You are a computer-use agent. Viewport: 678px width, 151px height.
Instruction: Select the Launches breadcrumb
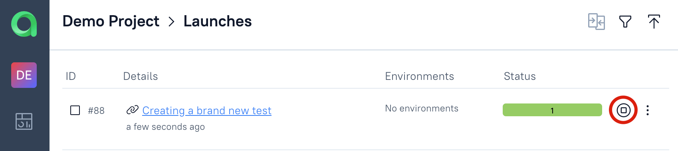[218, 21]
